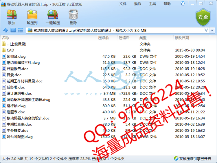217x163 pixels.
Task: Select 选题表.doc file
Action: [16, 112]
